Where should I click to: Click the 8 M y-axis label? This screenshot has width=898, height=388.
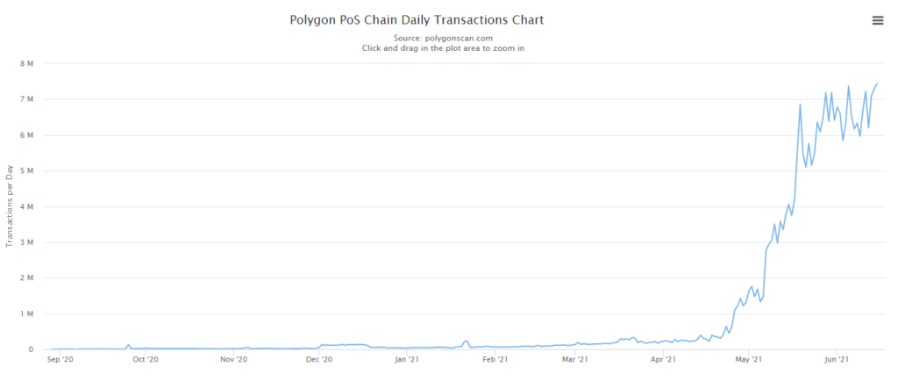(x=26, y=64)
